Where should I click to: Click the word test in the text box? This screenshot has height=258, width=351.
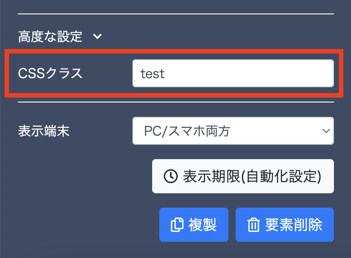(x=153, y=73)
